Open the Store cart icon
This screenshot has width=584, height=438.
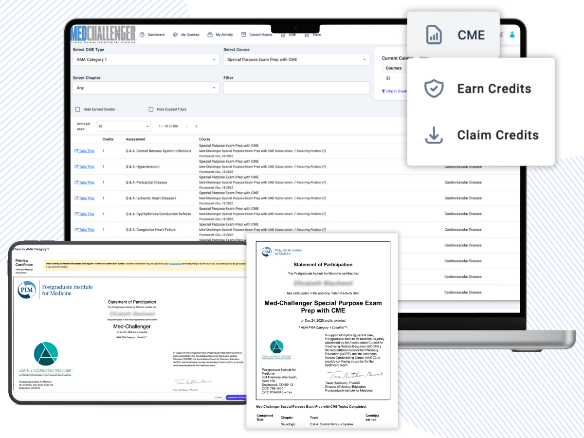pyautogui.click(x=307, y=35)
